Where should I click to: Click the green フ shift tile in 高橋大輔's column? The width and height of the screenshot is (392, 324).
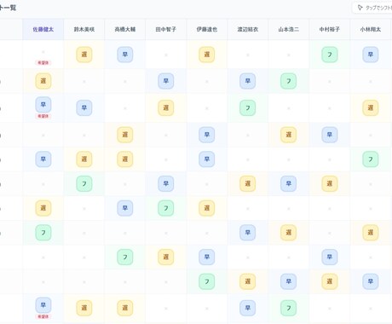(x=125, y=257)
